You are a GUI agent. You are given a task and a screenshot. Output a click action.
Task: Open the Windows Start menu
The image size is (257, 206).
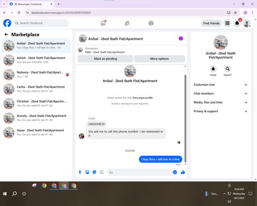coord(5,194)
